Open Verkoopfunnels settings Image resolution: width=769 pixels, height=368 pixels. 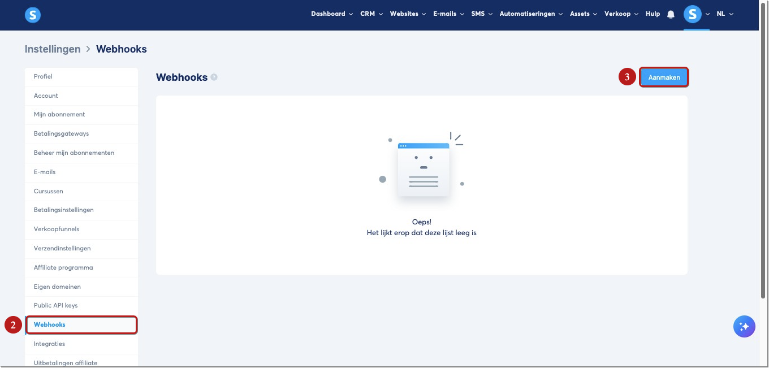click(x=81, y=230)
